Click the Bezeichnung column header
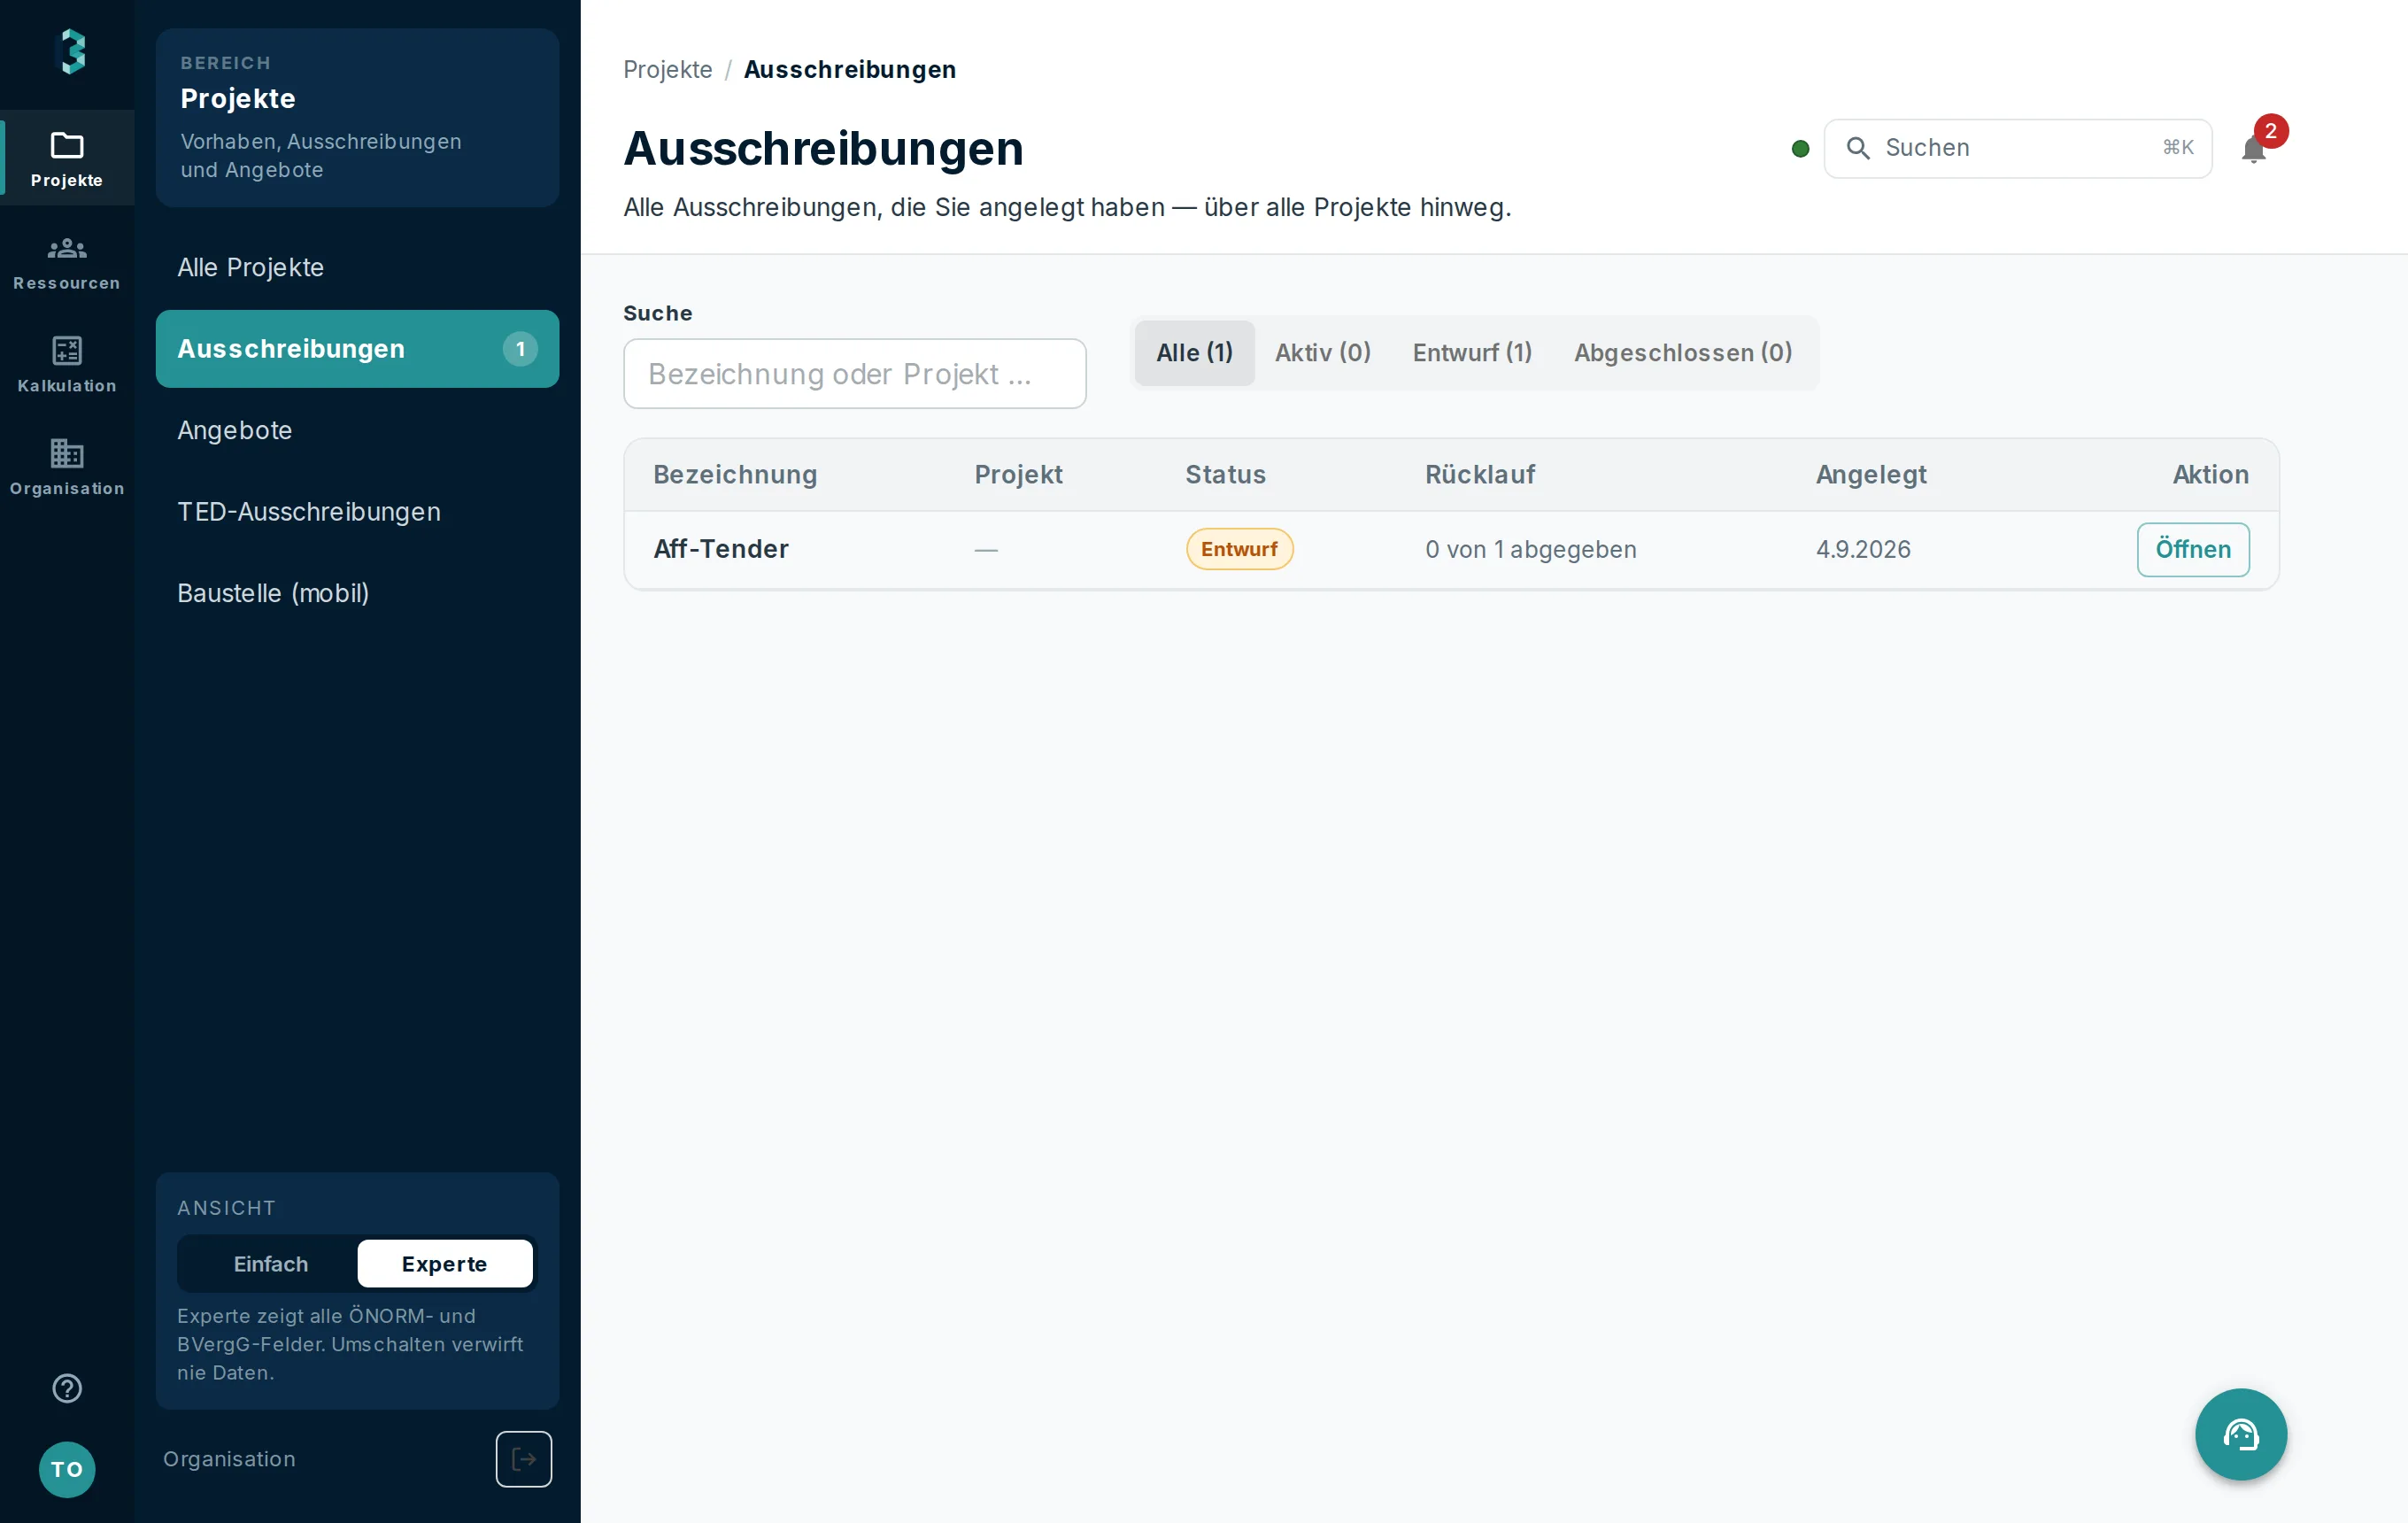 point(735,475)
